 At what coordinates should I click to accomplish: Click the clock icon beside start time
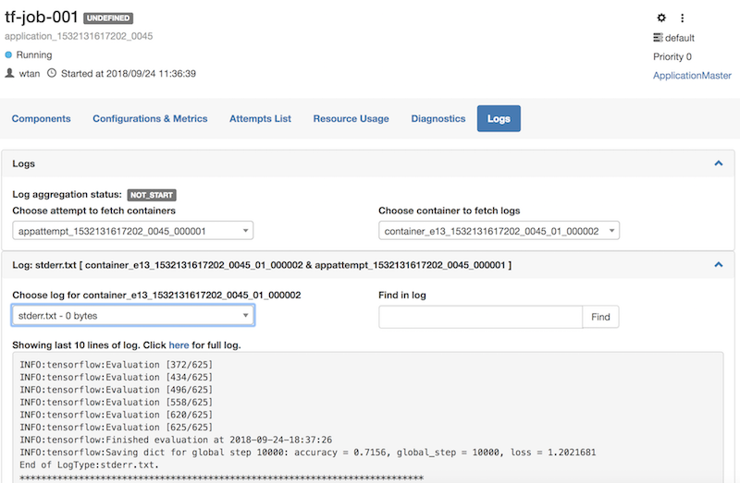coord(51,73)
